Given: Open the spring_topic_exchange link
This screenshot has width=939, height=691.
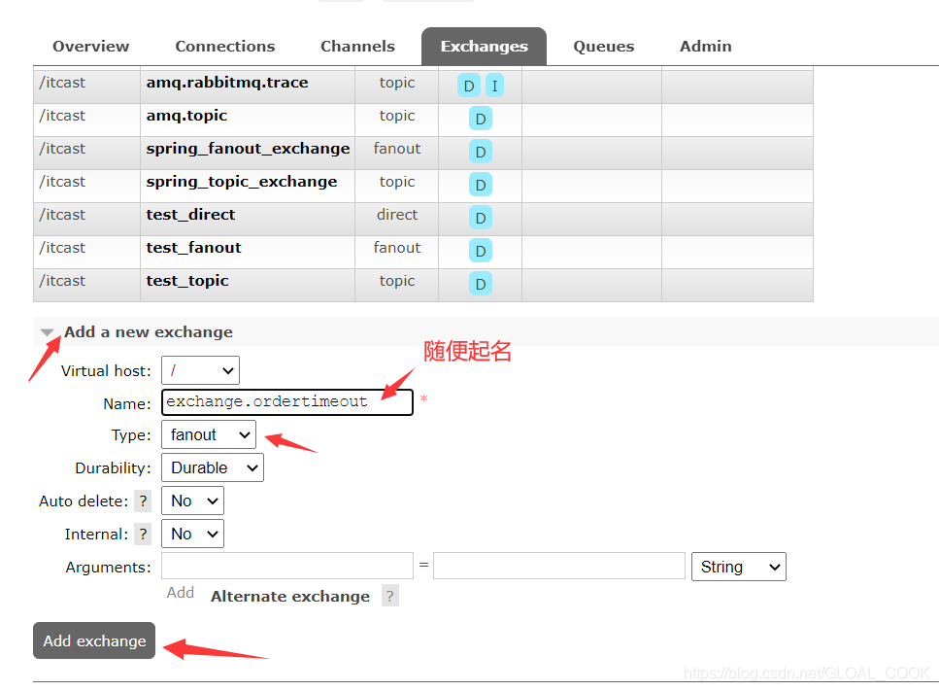Looking at the screenshot, I should pyautogui.click(x=242, y=181).
